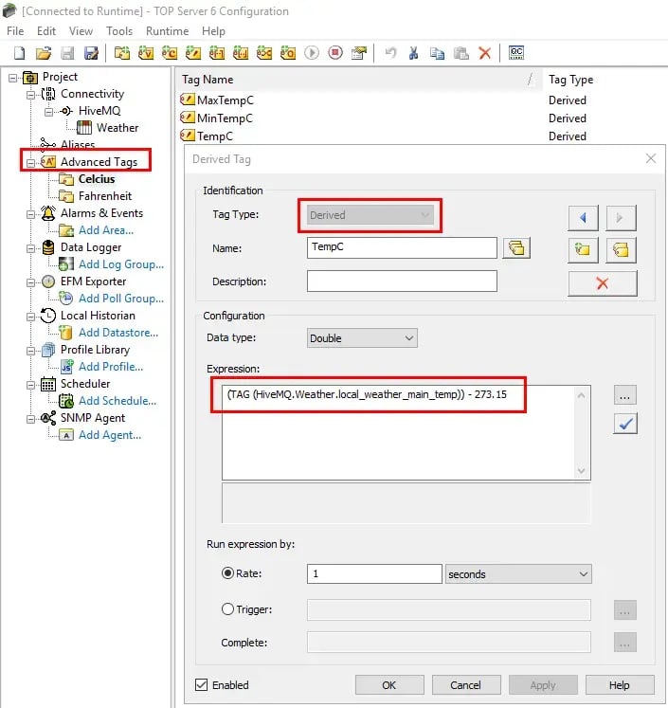668x708 pixels.
Task: Open the Runtime menu
Action: [167, 31]
